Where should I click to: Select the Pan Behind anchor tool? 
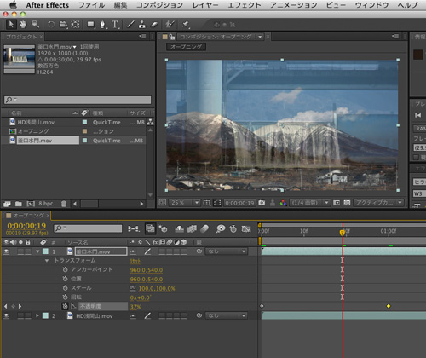(75, 25)
